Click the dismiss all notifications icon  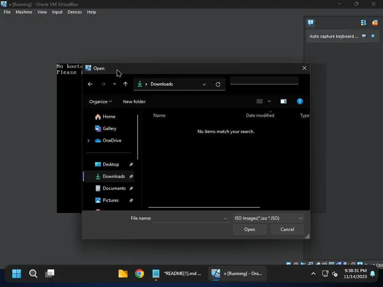375,23
